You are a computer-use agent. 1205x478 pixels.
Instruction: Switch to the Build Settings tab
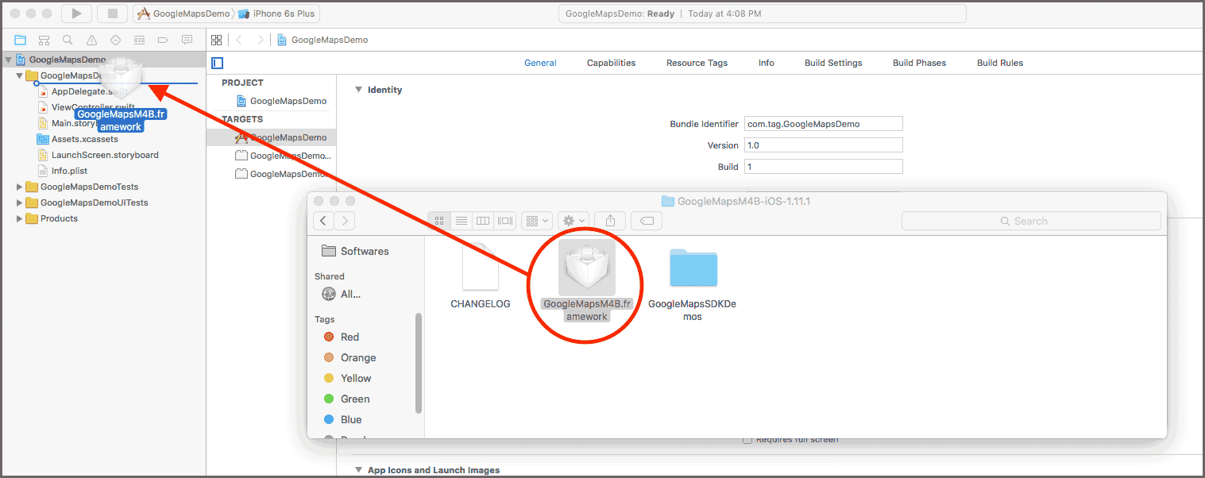[833, 63]
